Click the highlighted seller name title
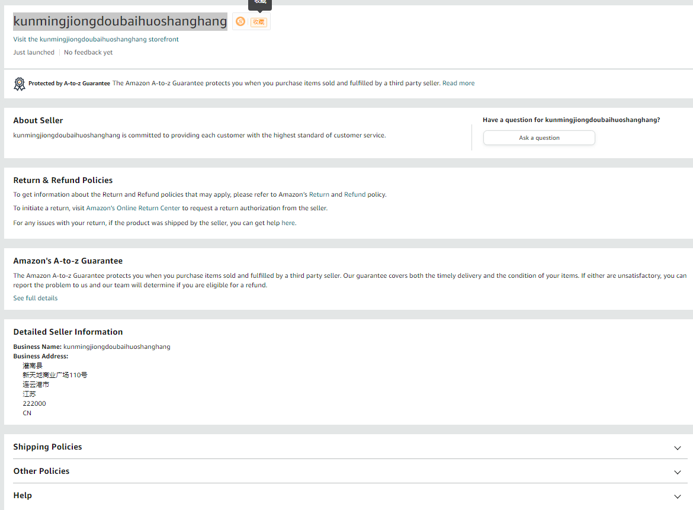Image resolution: width=693 pixels, height=510 pixels. 120,21
